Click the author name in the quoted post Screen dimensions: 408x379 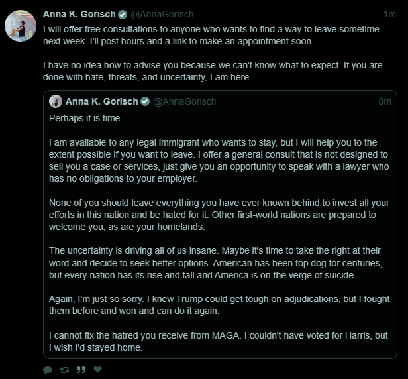coord(102,101)
